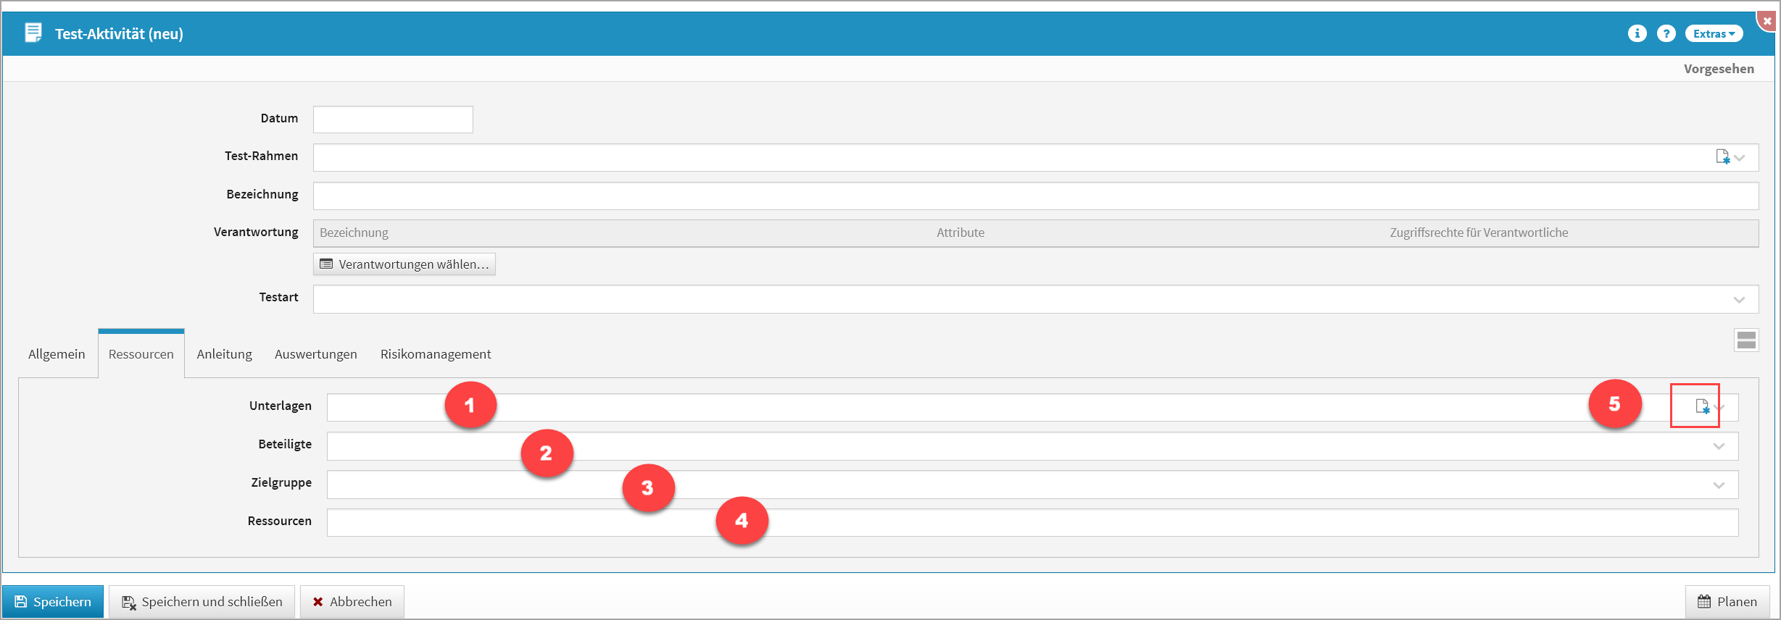Toggle the tab layout view icon

[x=1746, y=340]
